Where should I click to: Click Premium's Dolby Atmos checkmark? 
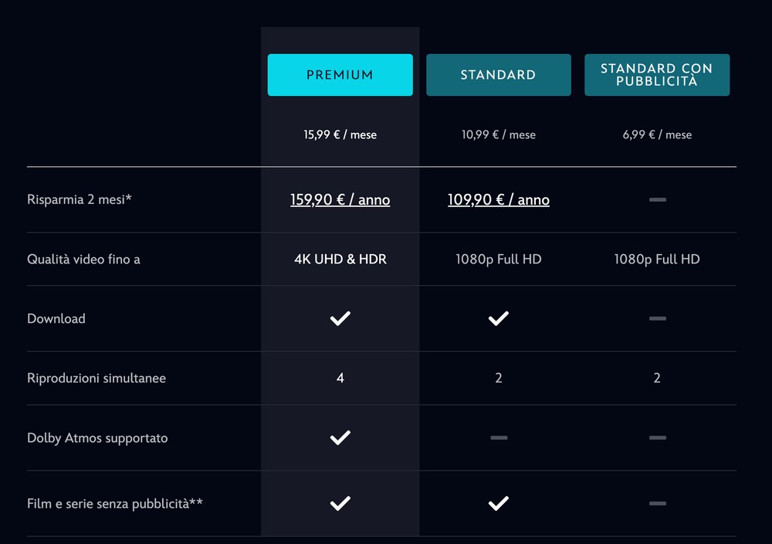point(340,438)
